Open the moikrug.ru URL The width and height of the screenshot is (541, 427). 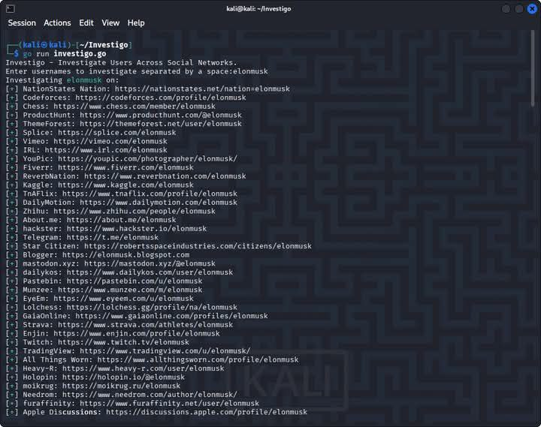pyautogui.click(x=122, y=386)
